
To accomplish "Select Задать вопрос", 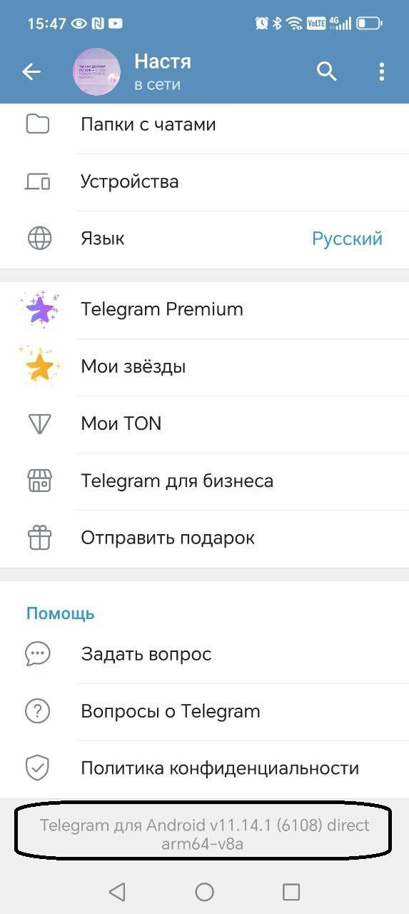I will click(x=204, y=654).
